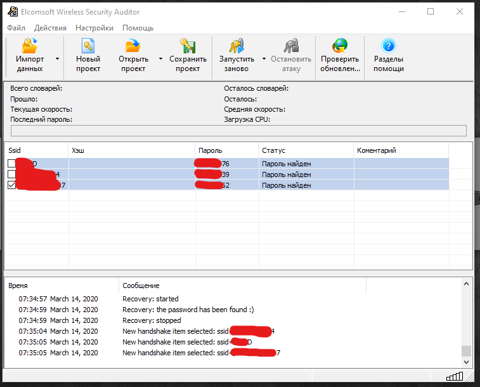Check for updates via Проверить обновления icon
Viewport: 480px width, 387px height.
click(340, 47)
